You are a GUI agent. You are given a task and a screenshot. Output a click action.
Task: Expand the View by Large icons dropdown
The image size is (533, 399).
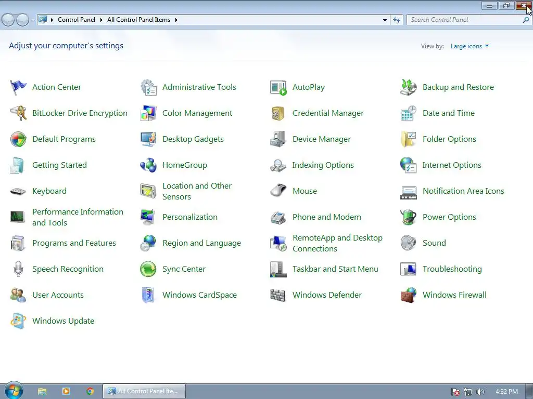470,46
